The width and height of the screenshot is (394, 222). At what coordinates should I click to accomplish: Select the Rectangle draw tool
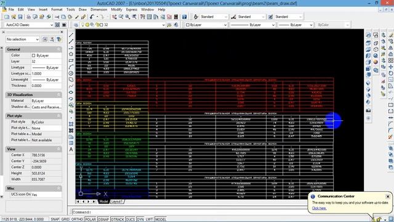pos(71,60)
